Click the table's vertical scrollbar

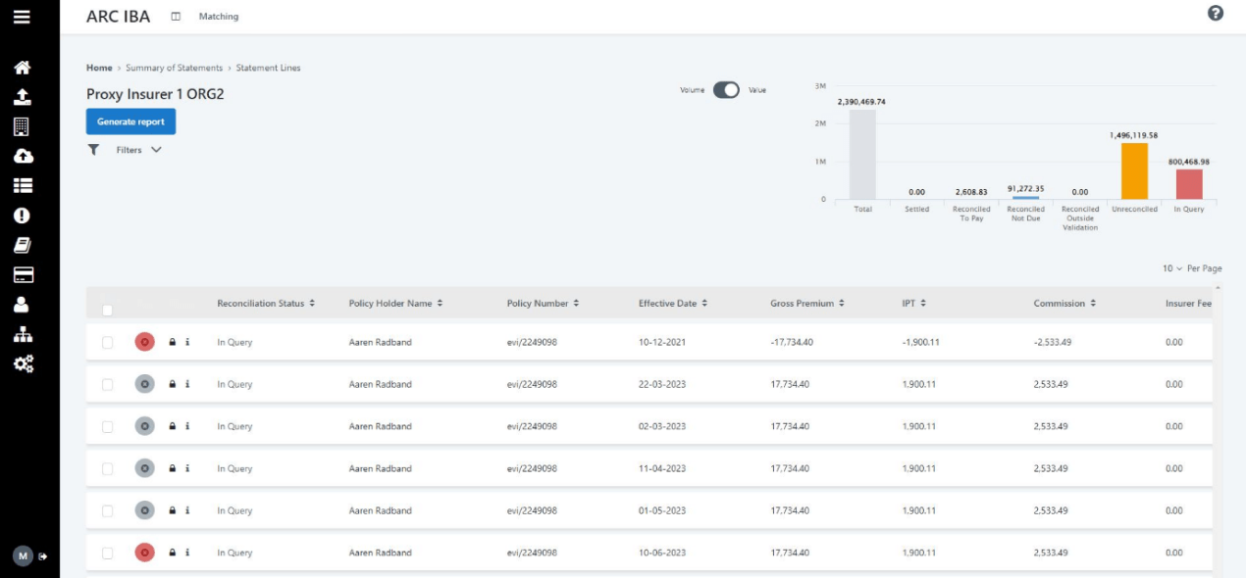pyautogui.click(x=1217, y=429)
